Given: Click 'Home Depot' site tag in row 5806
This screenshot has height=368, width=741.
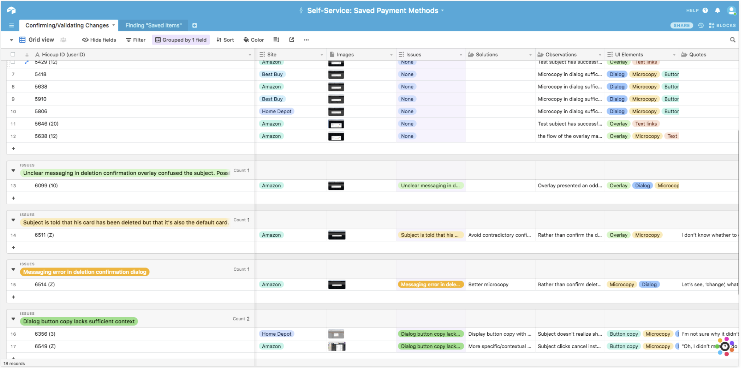Looking at the screenshot, I should pyautogui.click(x=277, y=111).
